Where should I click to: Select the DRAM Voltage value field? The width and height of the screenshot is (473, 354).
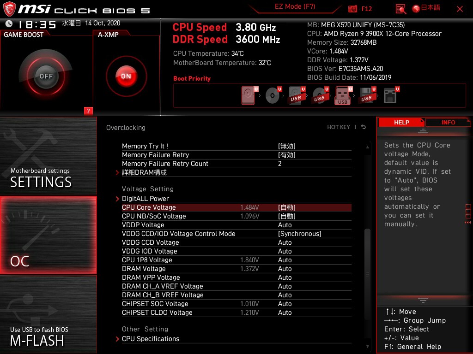(285, 269)
